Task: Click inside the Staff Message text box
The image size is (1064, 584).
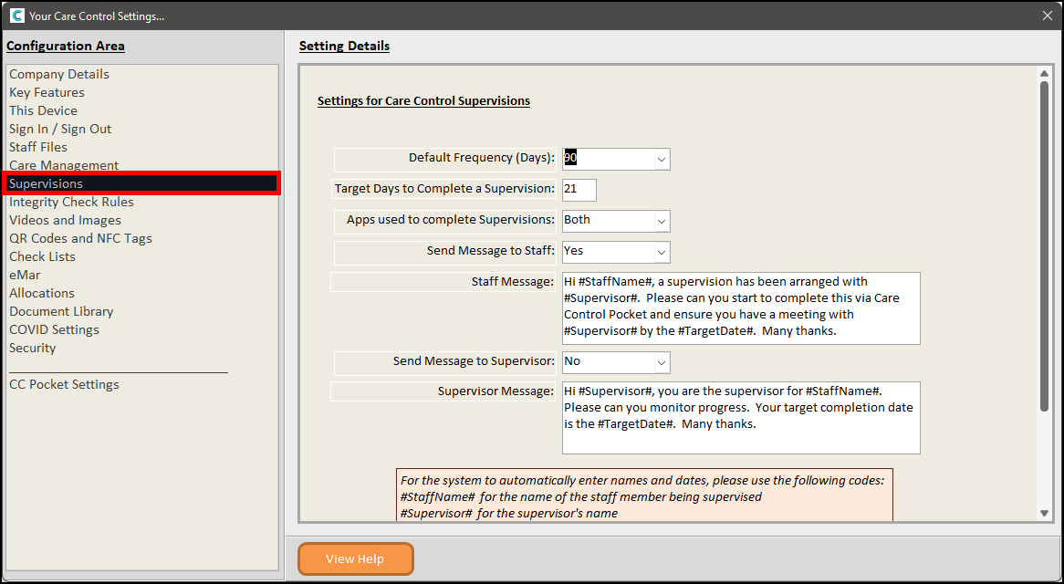Action: coord(740,308)
